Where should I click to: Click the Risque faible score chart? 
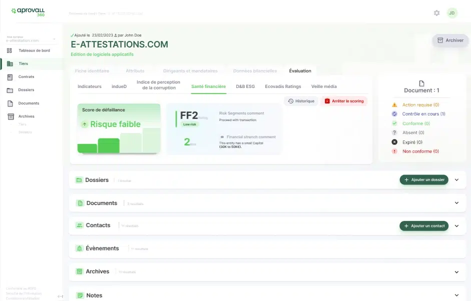[119, 128]
